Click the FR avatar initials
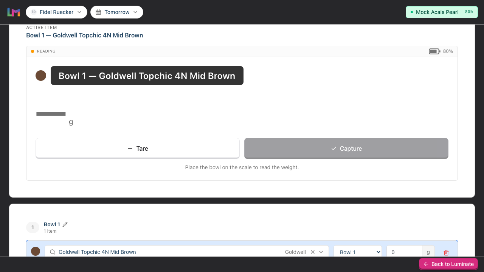The width and height of the screenshot is (484, 272). coord(34,12)
